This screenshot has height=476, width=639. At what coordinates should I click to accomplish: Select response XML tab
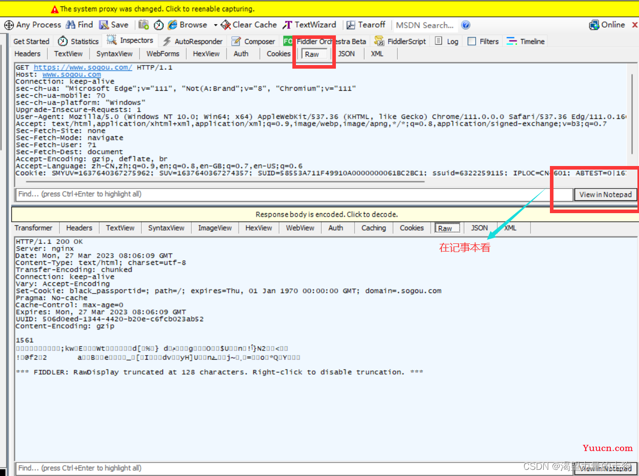pyautogui.click(x=510, y=228)
